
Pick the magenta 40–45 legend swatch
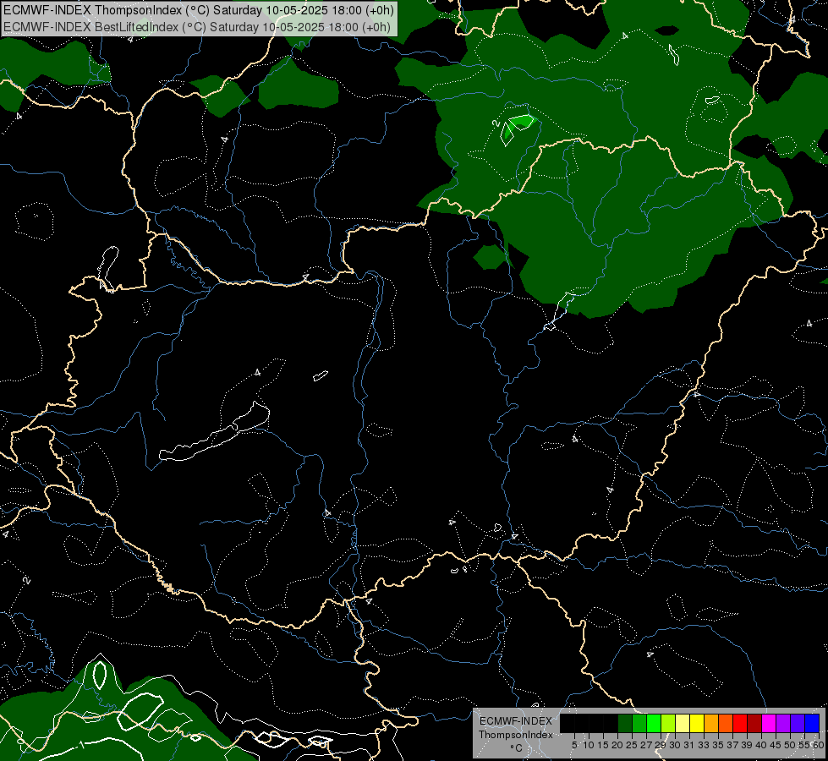coord(769,723)
